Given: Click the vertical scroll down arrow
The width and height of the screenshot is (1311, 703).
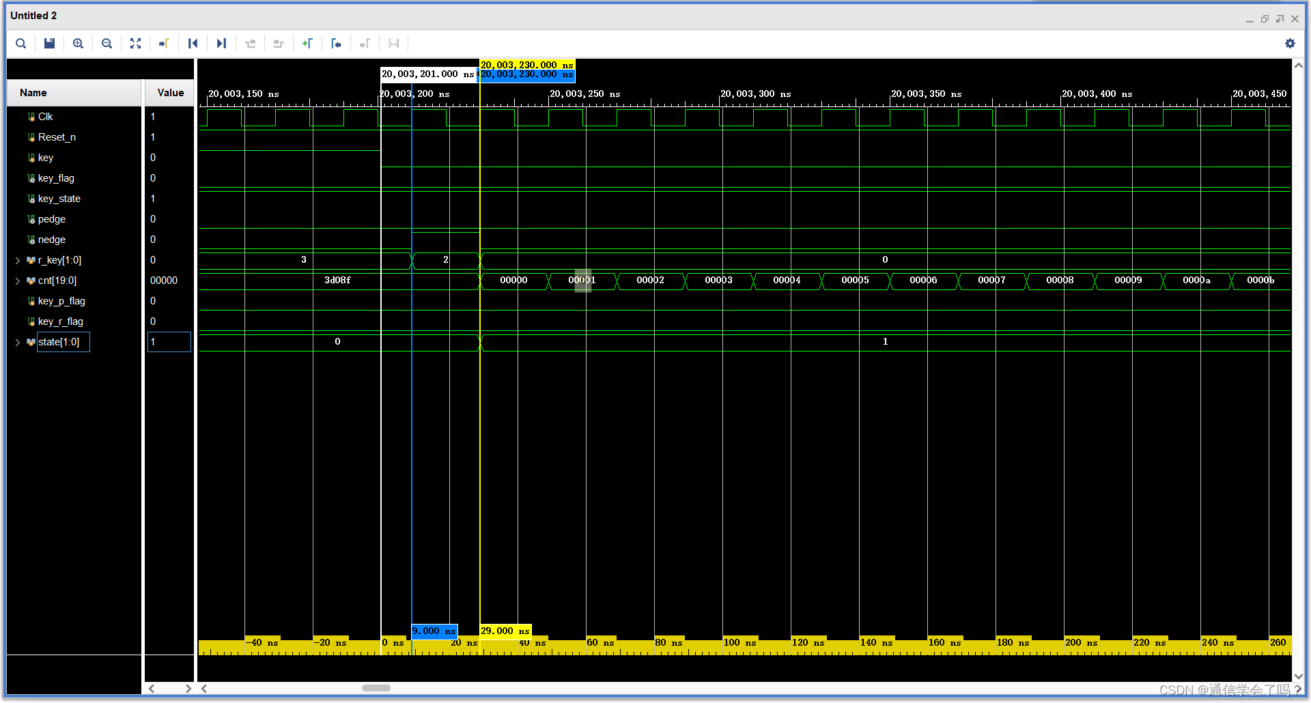Looking at the screenshot, I should click(x=1299, y=676).
